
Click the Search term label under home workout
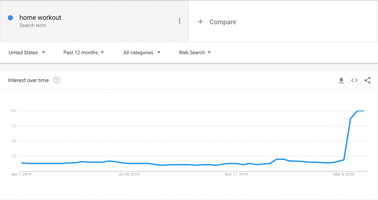click(x=33, y=26)
